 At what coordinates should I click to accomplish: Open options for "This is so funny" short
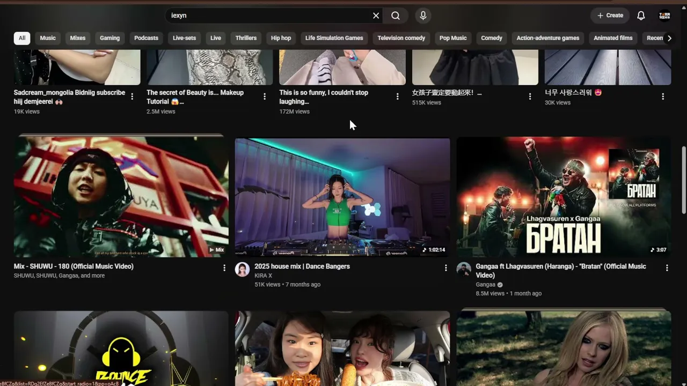pos(397,96)
